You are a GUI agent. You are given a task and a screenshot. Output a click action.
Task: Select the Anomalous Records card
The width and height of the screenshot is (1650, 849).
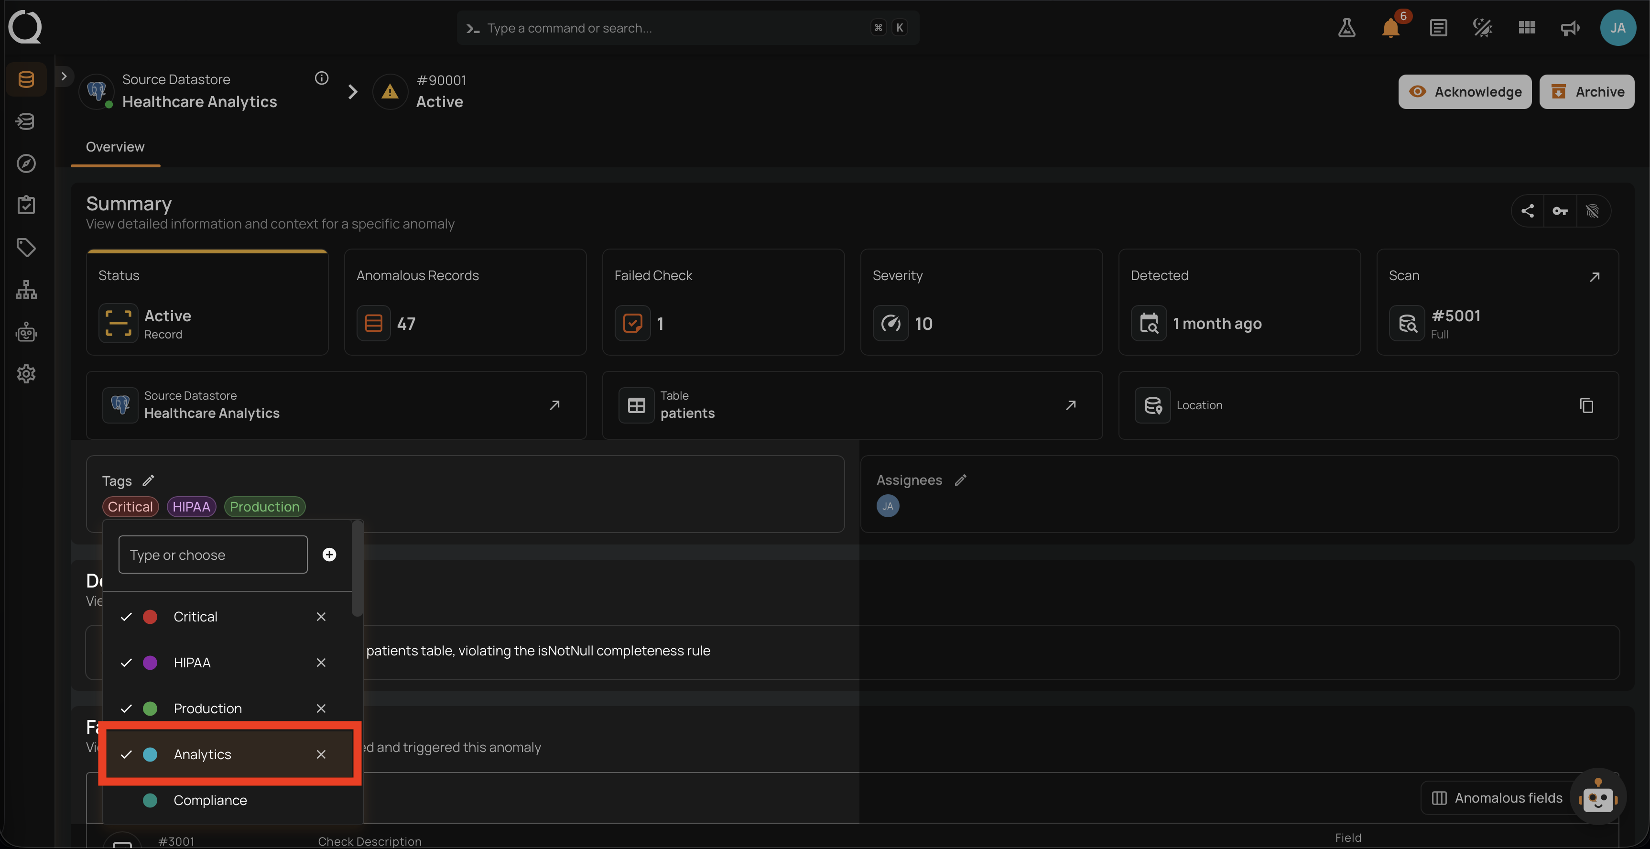coord(465,303)
